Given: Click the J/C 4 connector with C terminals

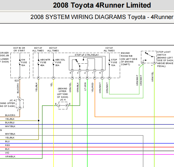Looking at the screenshot, I should [x=20, y=104].
